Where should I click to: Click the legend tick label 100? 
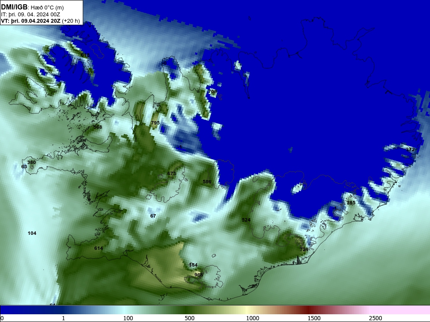(x=128, y=318)
